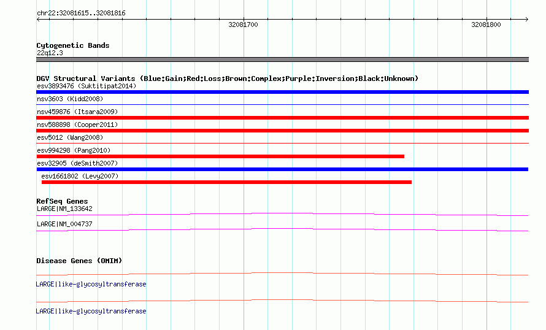Click the esv1661802 (Levy2007) label
Image resolution: width=546 pixels, height=330 pixels.
point(80,176)
